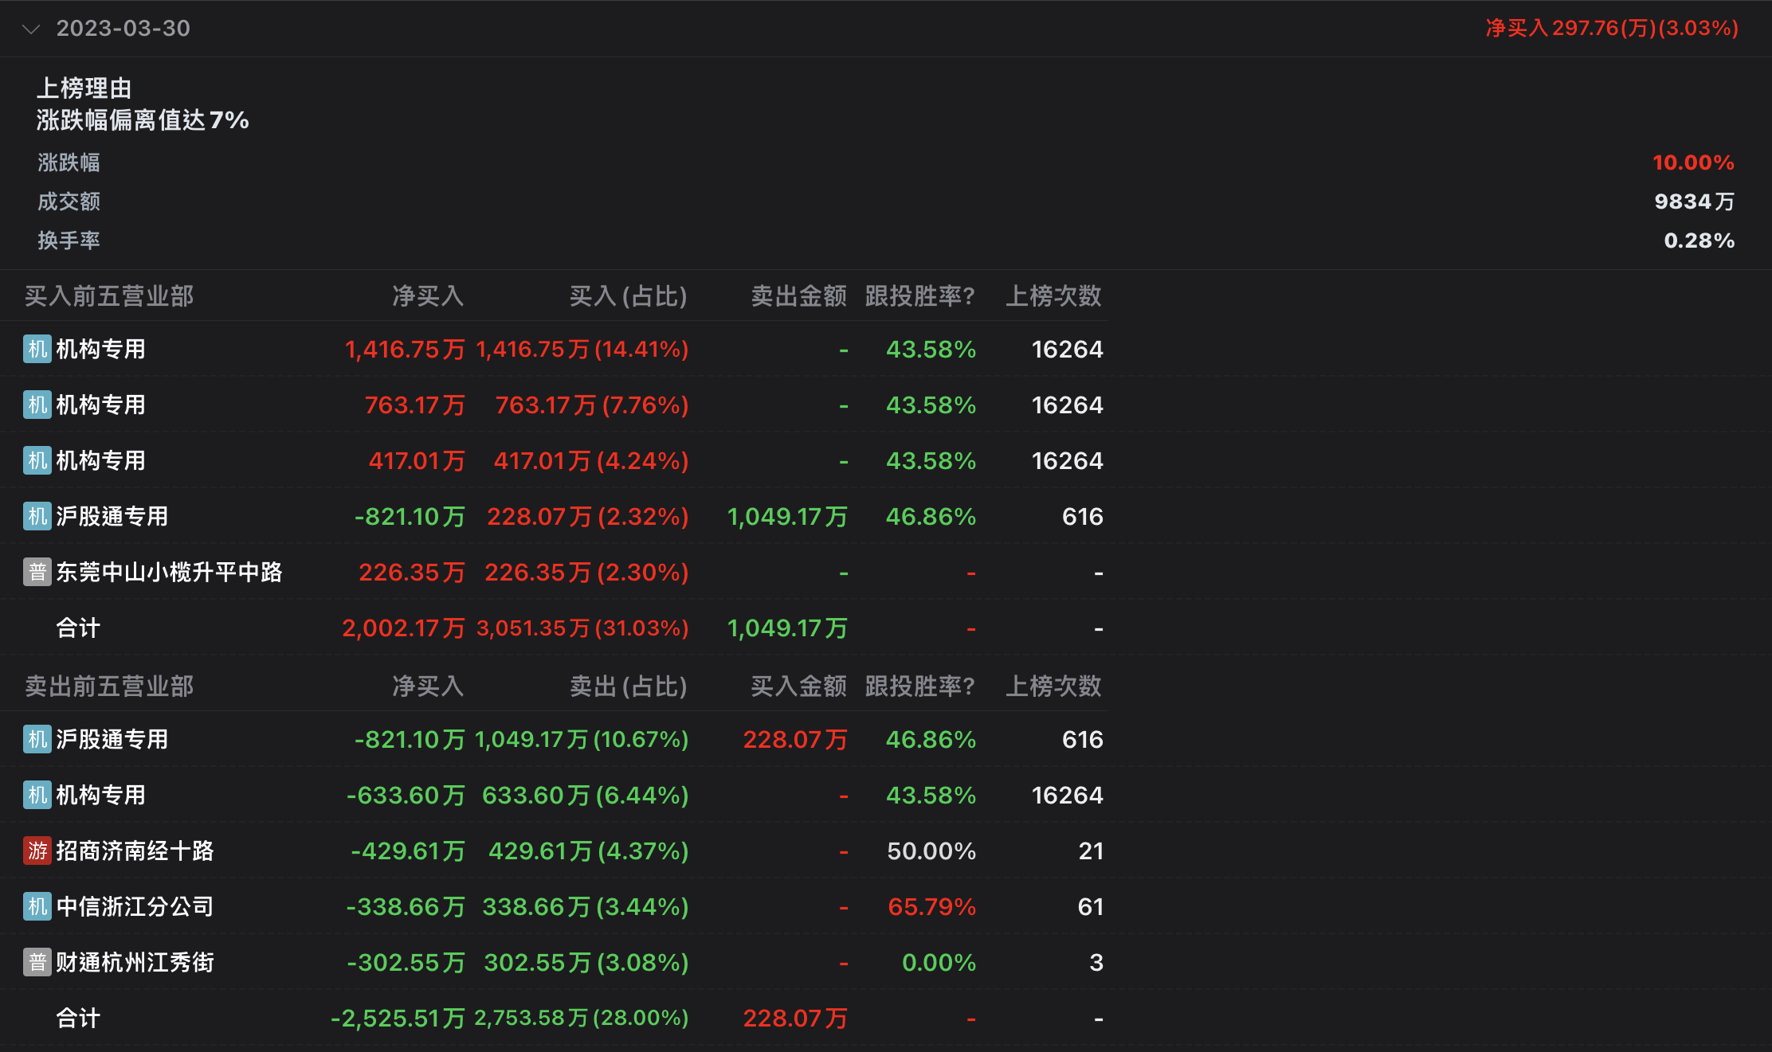
Task: Click 普 badge beside 东莞中山小榄升平中路
Action: (x=37, y=573)
